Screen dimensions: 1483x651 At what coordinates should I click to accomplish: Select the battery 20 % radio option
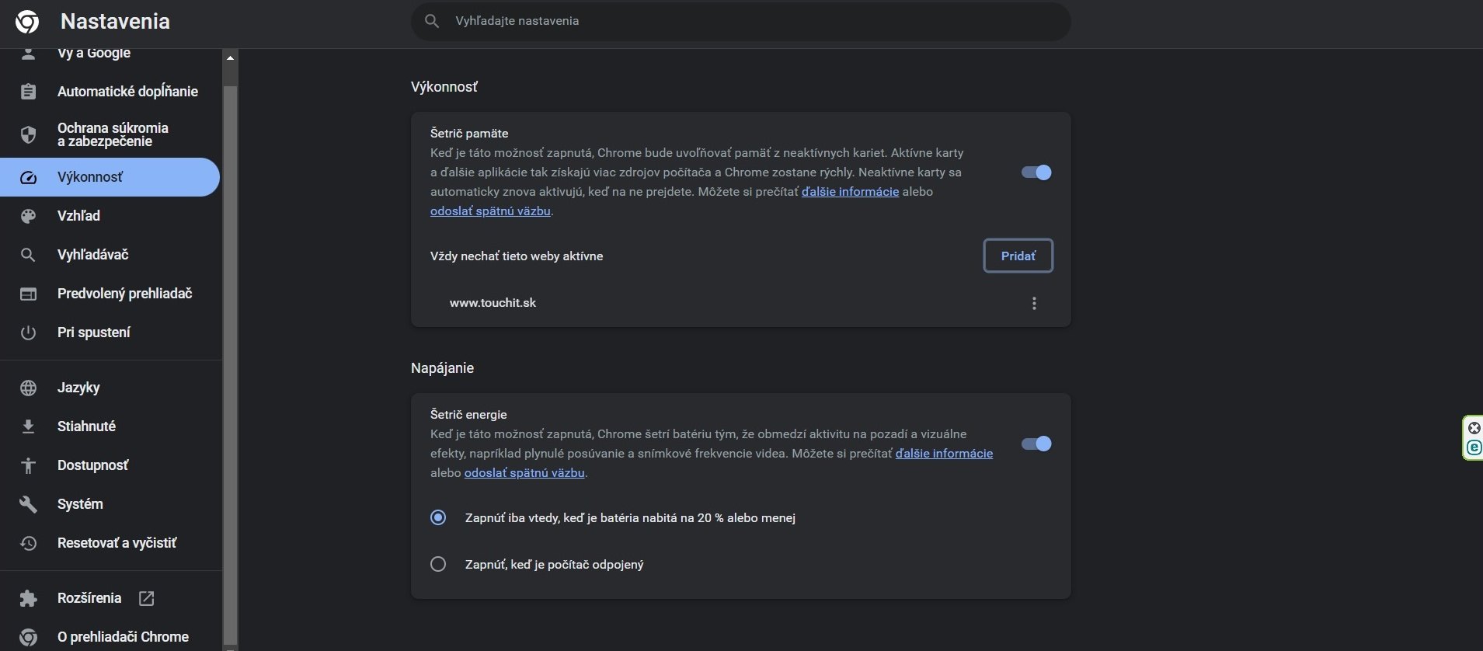click(438, 518)
